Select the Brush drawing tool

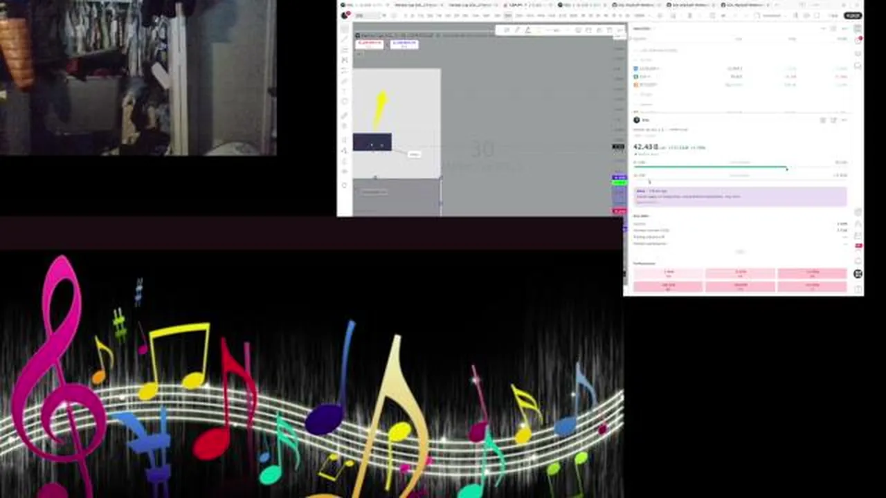point(345,81)
